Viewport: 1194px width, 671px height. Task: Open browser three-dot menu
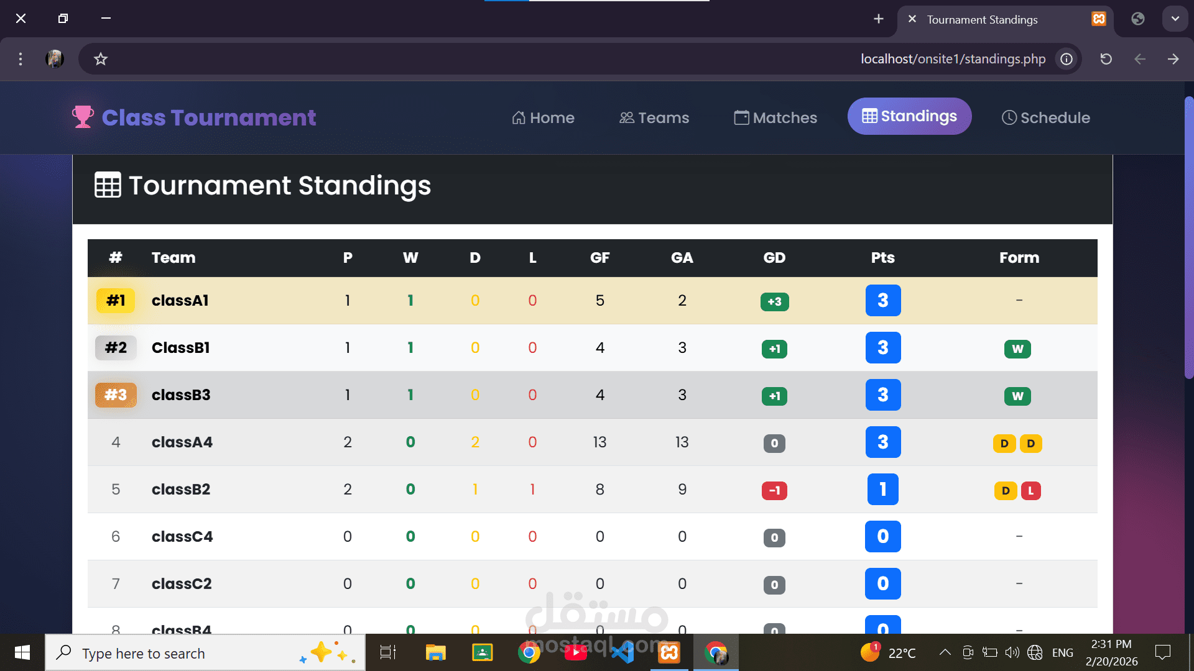tap(21, 59)
